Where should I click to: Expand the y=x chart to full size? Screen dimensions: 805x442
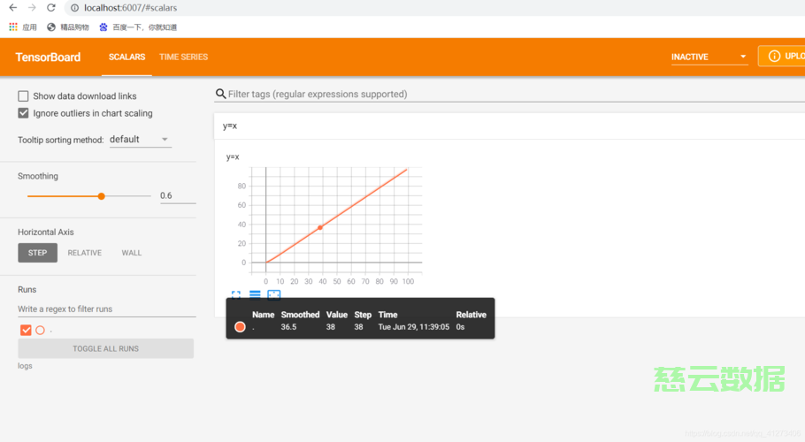point(236,295)
